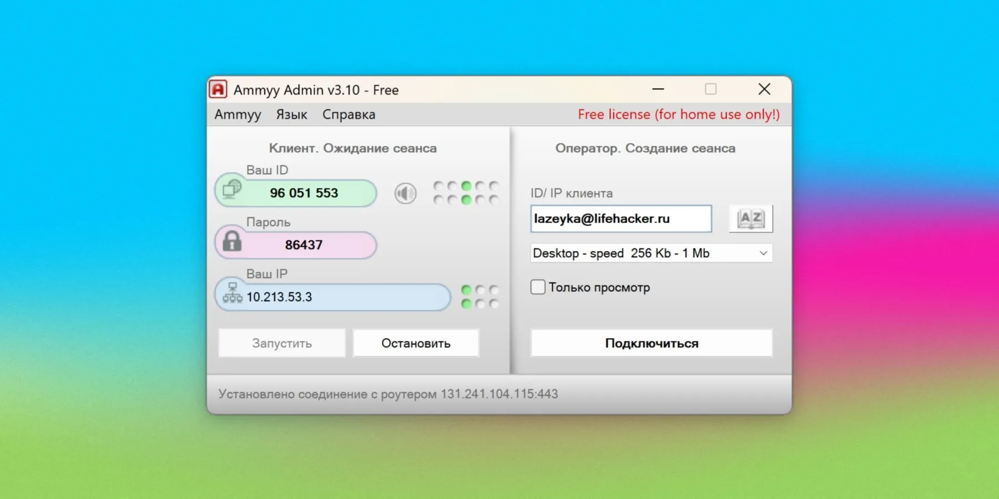Viewport: 999px width, 499px height.
Task: Click the Остановить button
Action: [416, 343]
